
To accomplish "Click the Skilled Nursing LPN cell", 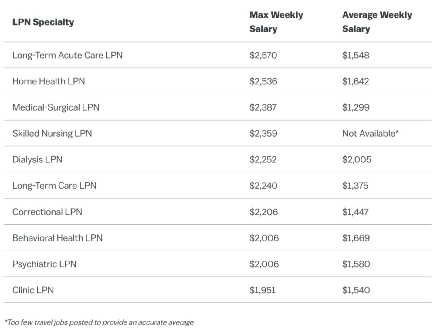I will pos(52,134).
